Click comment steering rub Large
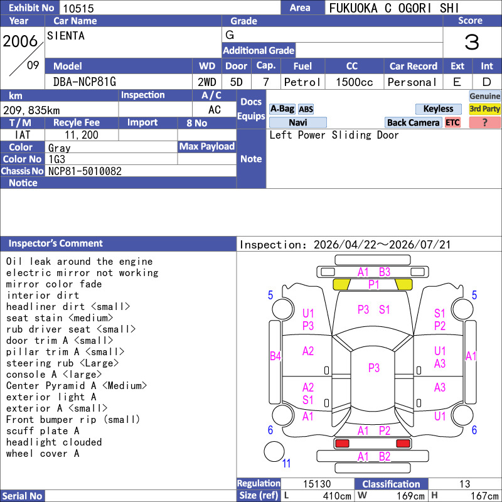Image resolution: width=502 pixels, height=502 pixels. click(x=62, y=363)
